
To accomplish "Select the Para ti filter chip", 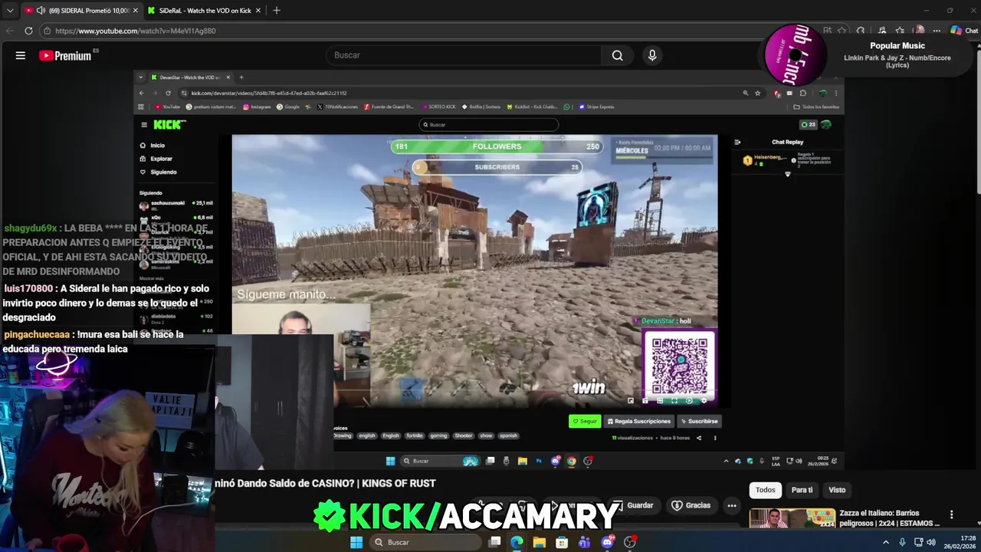I will coord(802,490).
